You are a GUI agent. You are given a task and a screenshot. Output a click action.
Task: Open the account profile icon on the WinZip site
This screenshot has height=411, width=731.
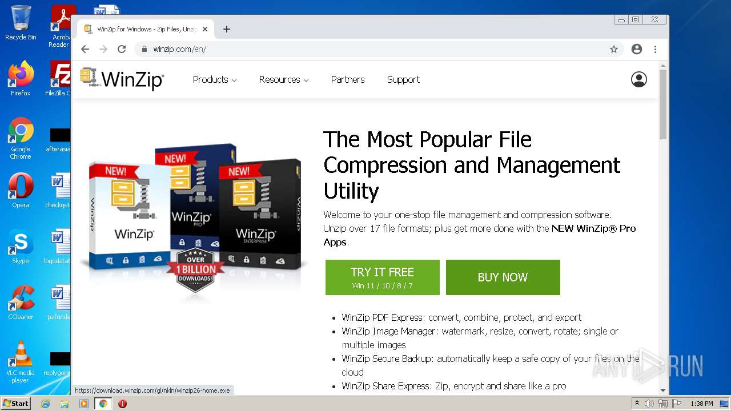[x=638, y=79]
